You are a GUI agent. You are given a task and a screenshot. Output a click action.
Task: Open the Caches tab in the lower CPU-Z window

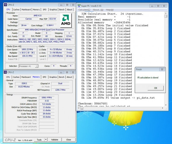point(16,77)
